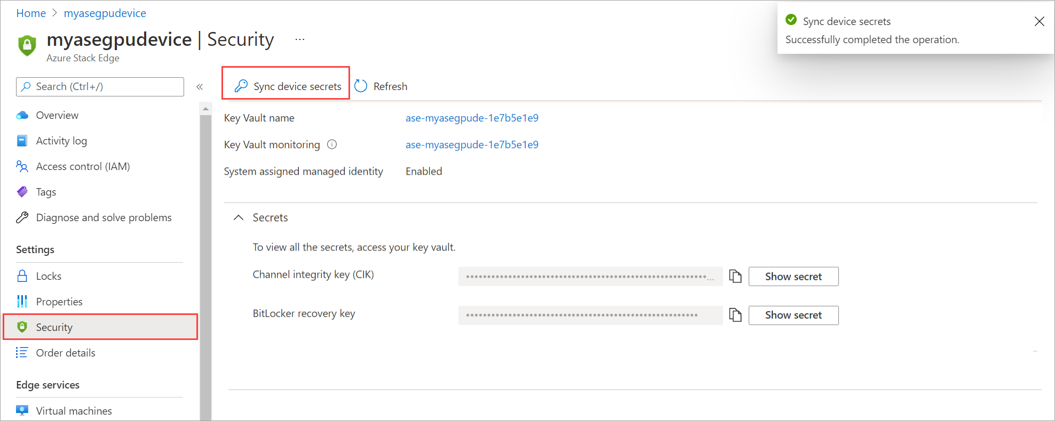
Task: Click the Home breadcrumb link
Action: pyautogui.click(x=31, y=13)
